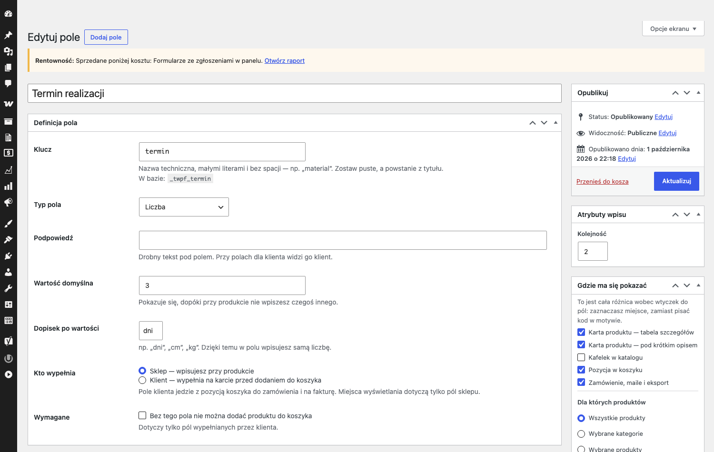Image resolution: width=714 pixels, height=452 pixels.
Task: Open the WooCommerce icon in sidebar
Action: (8, 104)
